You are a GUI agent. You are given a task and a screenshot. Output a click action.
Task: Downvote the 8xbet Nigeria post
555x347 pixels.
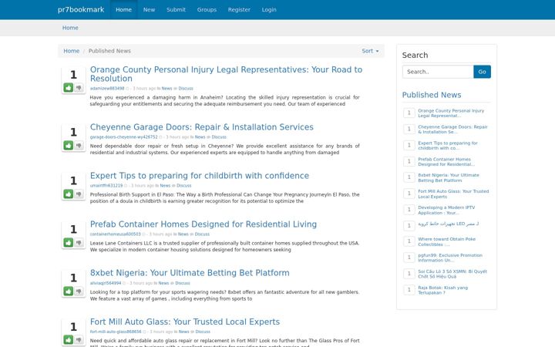click(x=79, y=291)
